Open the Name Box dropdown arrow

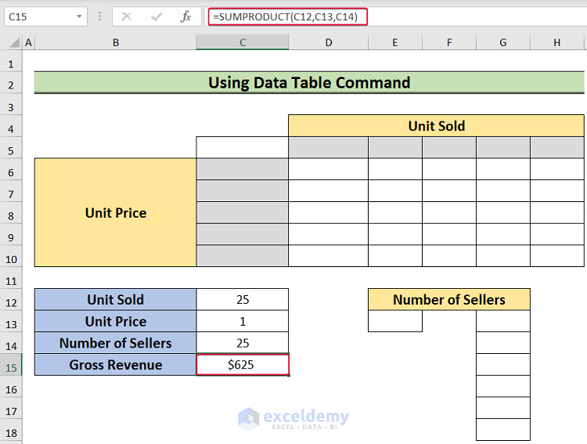click(81, 16)
